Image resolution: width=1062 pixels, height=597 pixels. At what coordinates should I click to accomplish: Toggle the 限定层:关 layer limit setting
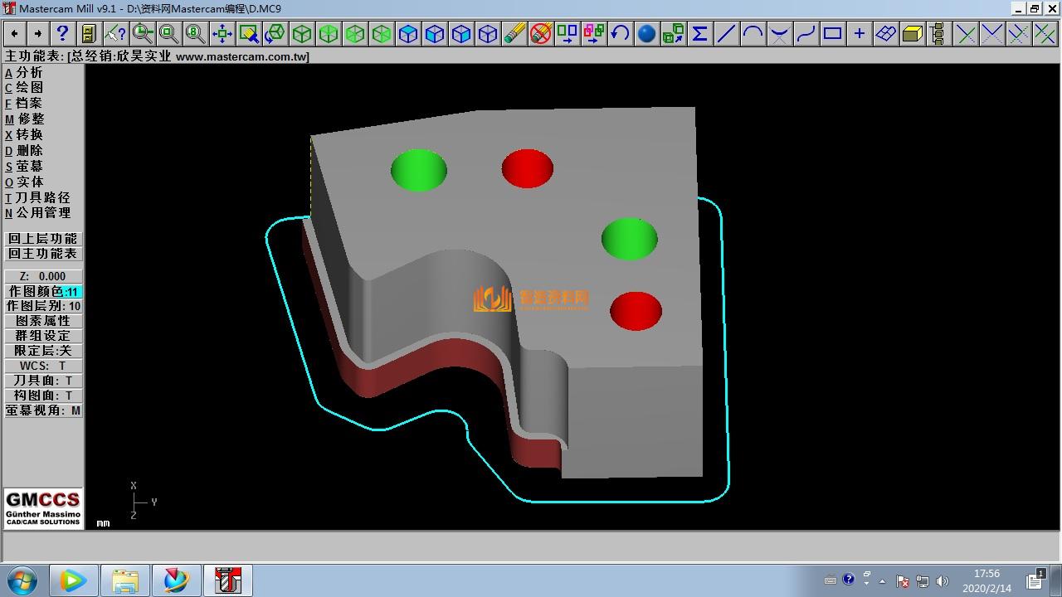click(43, 351)
